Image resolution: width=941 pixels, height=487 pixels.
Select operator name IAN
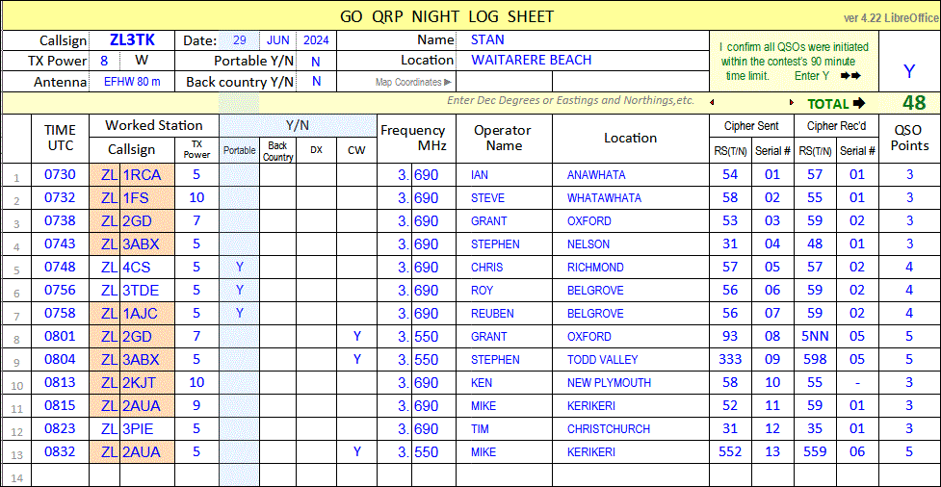[x=504, y=175]
